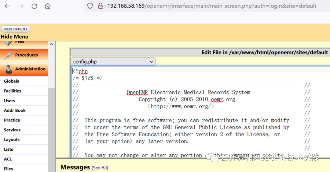
Task: Click the "<http://www.oemr.org/>" line
Action: 181,106
